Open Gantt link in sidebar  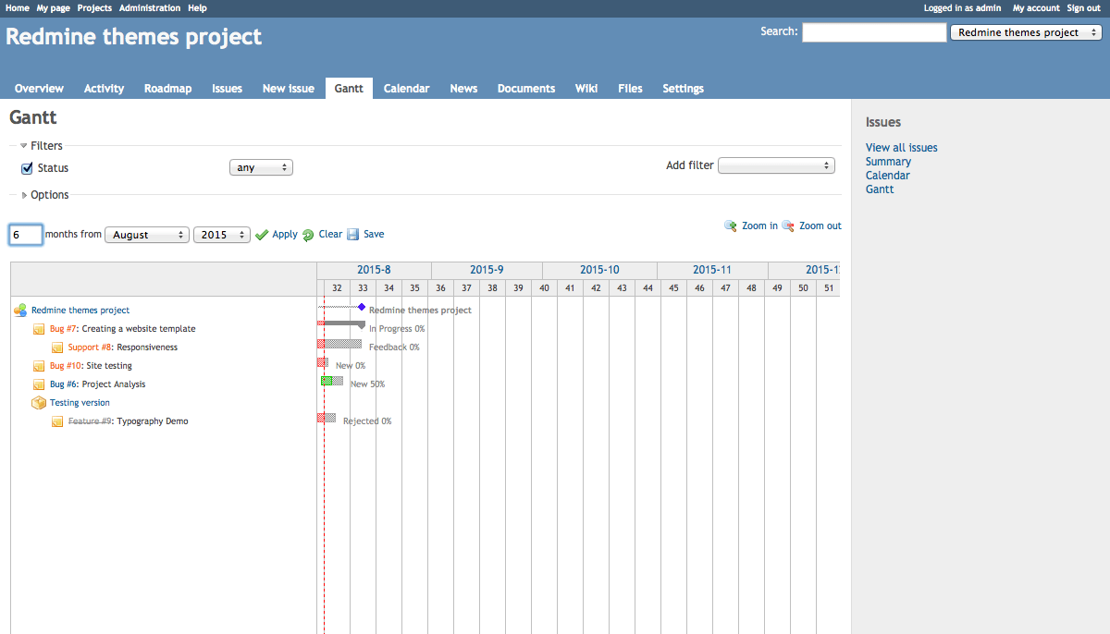point(880,189)
